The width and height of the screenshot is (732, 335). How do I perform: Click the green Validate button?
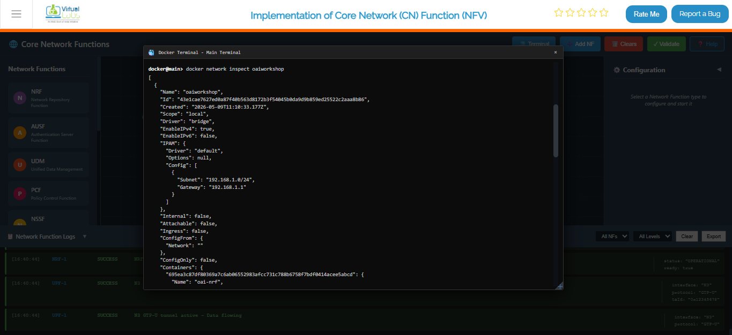[666, 44]
